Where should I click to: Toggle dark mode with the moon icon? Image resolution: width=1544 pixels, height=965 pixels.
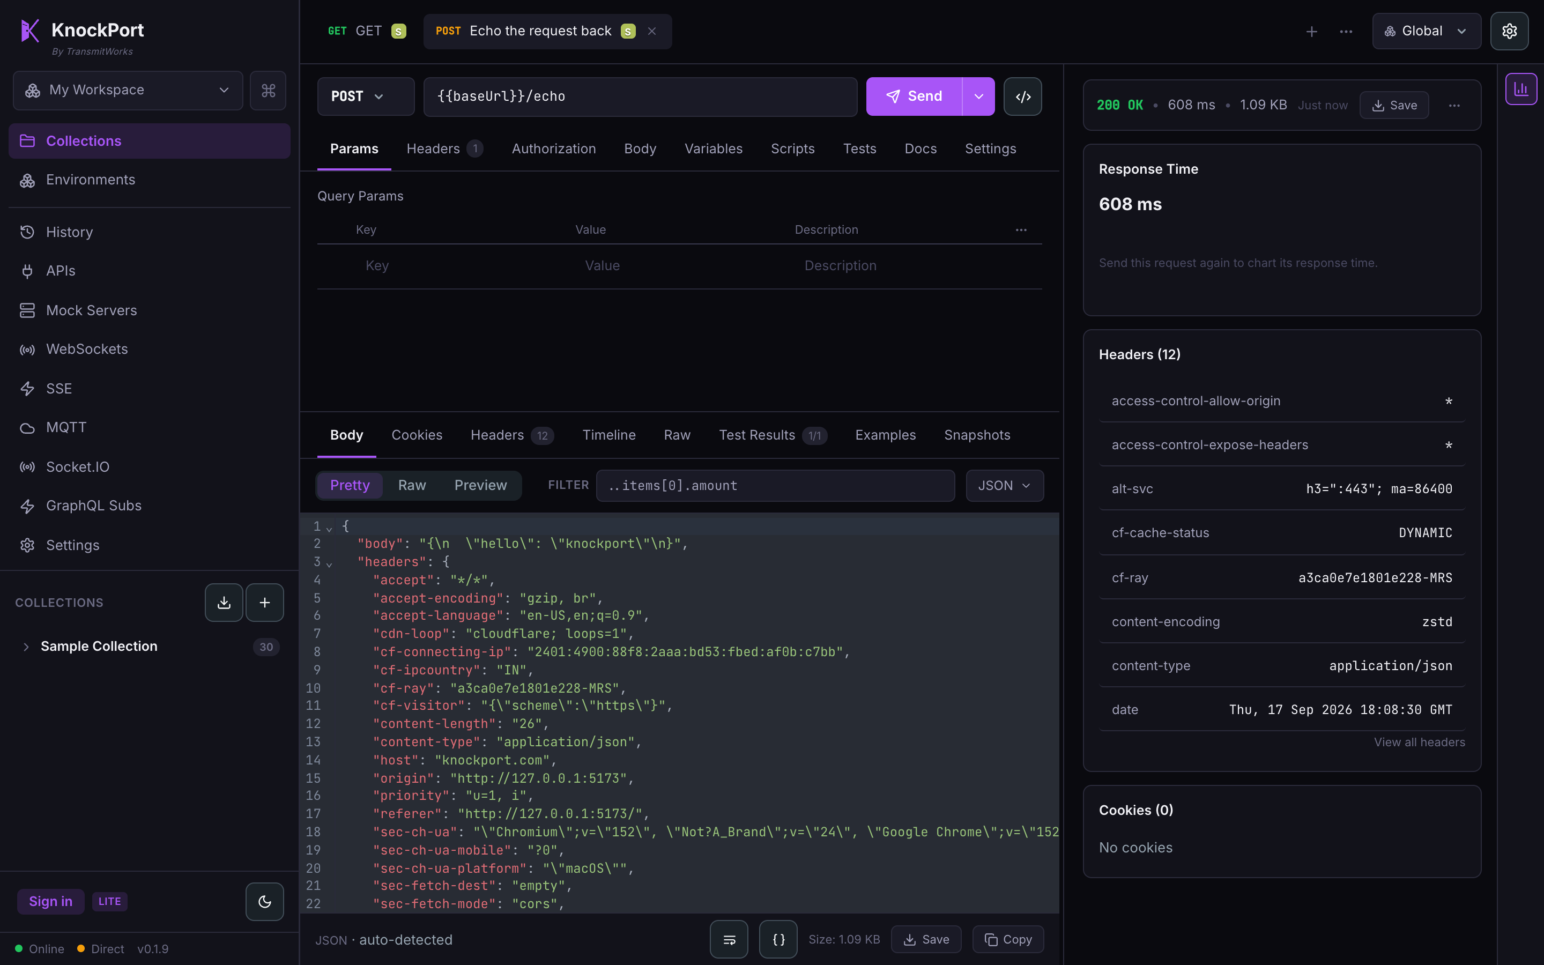(x=264, y=901)
